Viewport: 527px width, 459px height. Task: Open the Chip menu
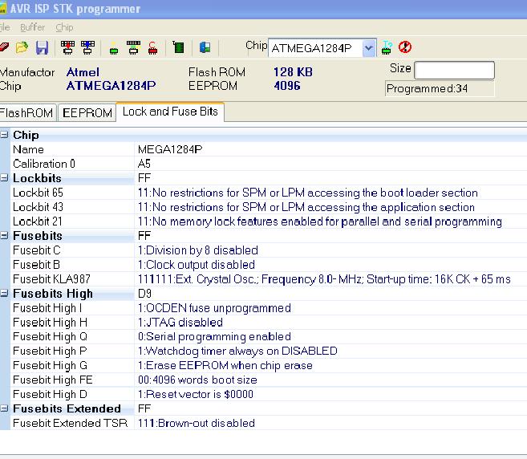coord(64,27)
